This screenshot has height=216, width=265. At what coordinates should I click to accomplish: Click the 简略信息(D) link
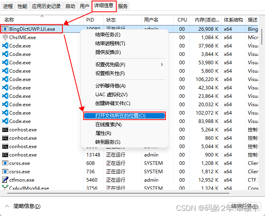27,206
